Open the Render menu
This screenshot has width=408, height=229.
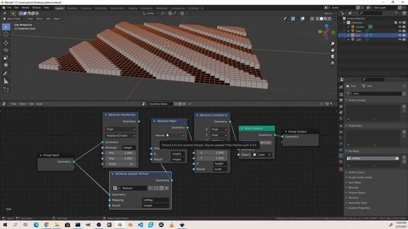click(x=25, y=8)
